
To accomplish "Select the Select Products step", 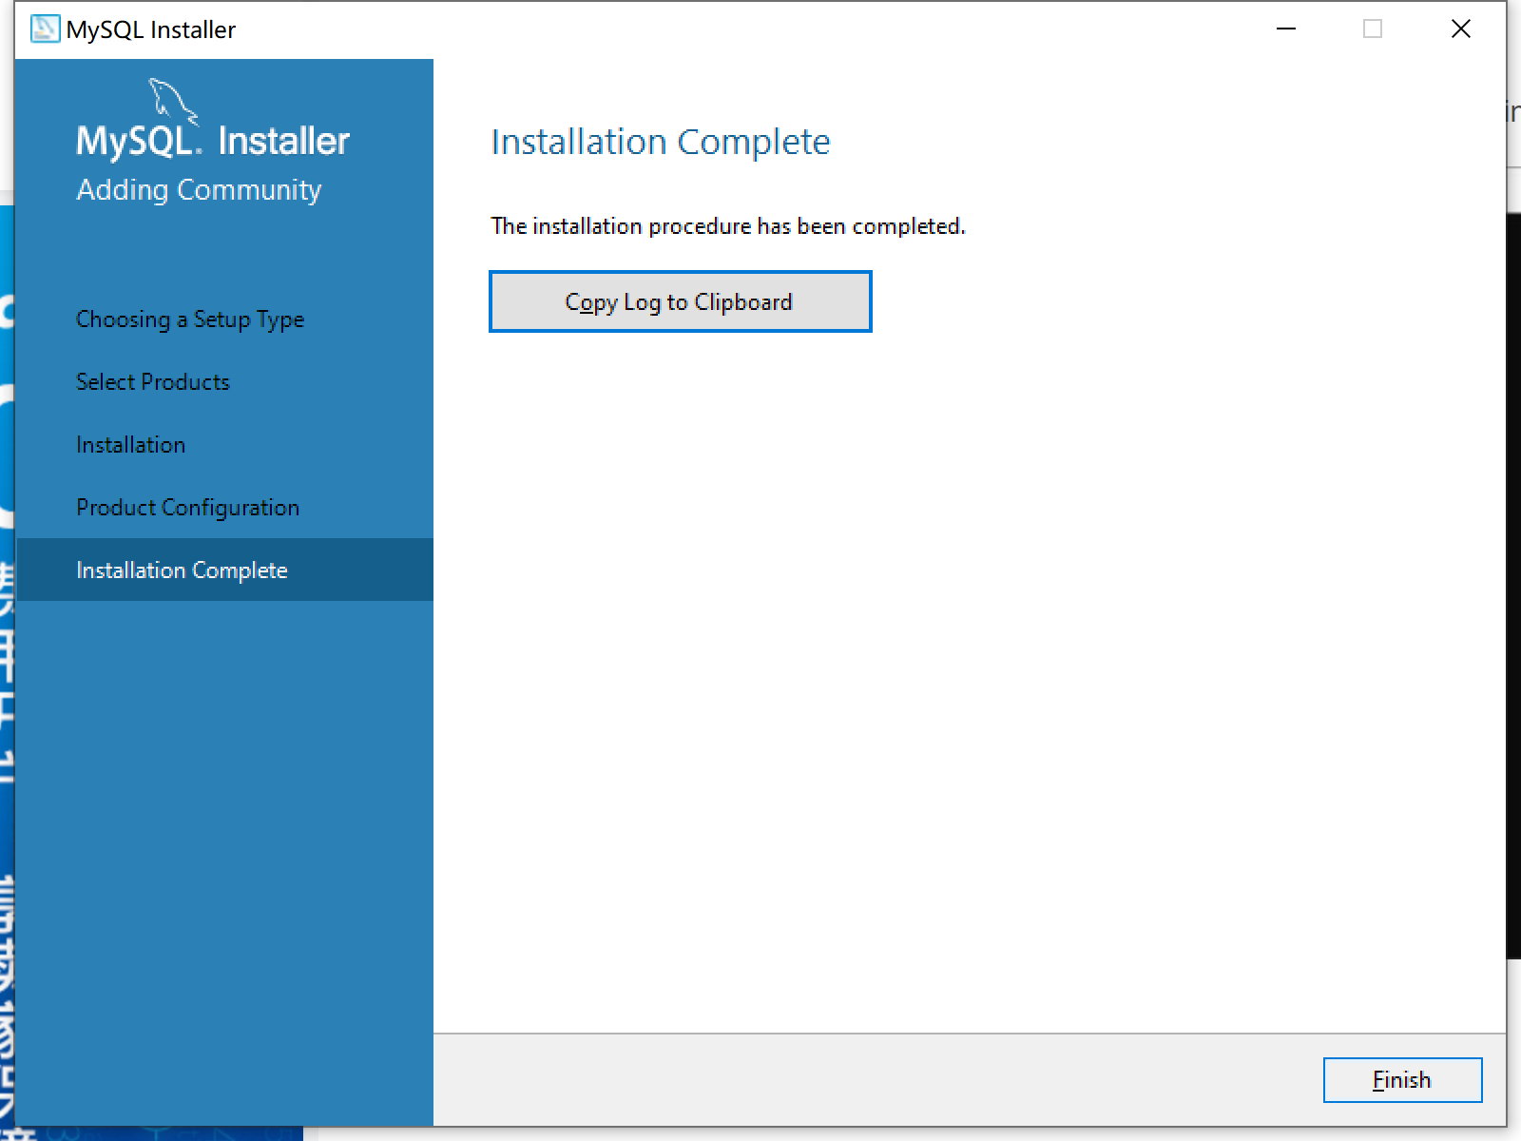I will pyautogui.click(x=153, y=382).
